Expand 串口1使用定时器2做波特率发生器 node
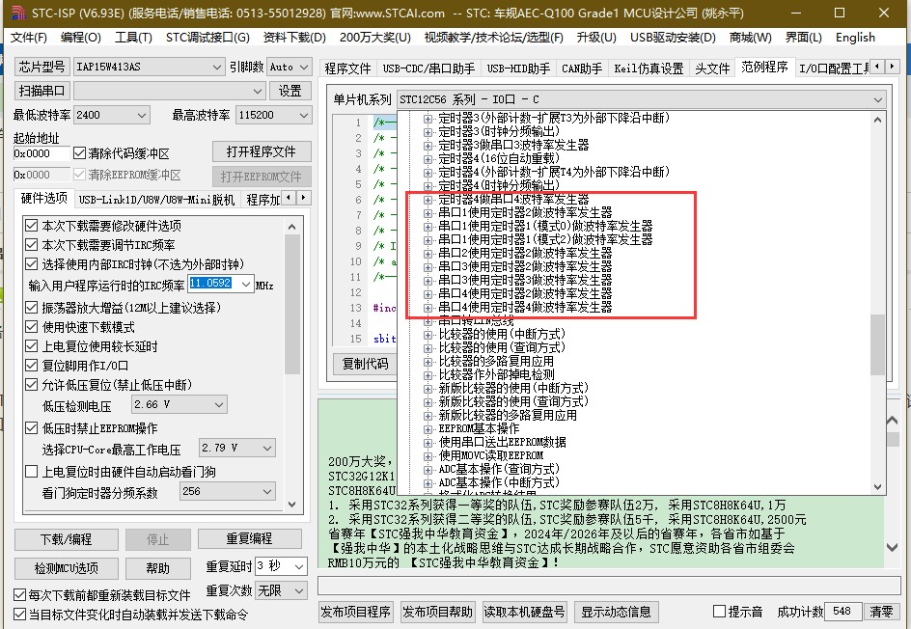 pos(428,212)
